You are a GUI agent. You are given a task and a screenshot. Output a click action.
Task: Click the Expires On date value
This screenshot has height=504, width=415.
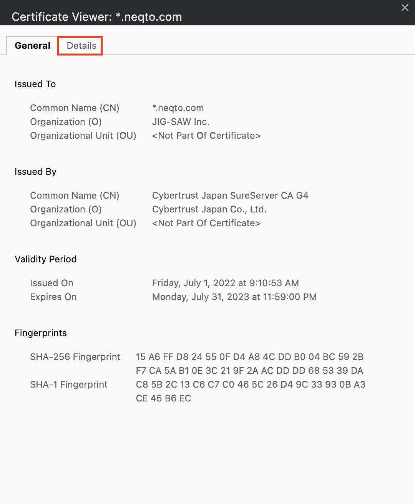234,297
